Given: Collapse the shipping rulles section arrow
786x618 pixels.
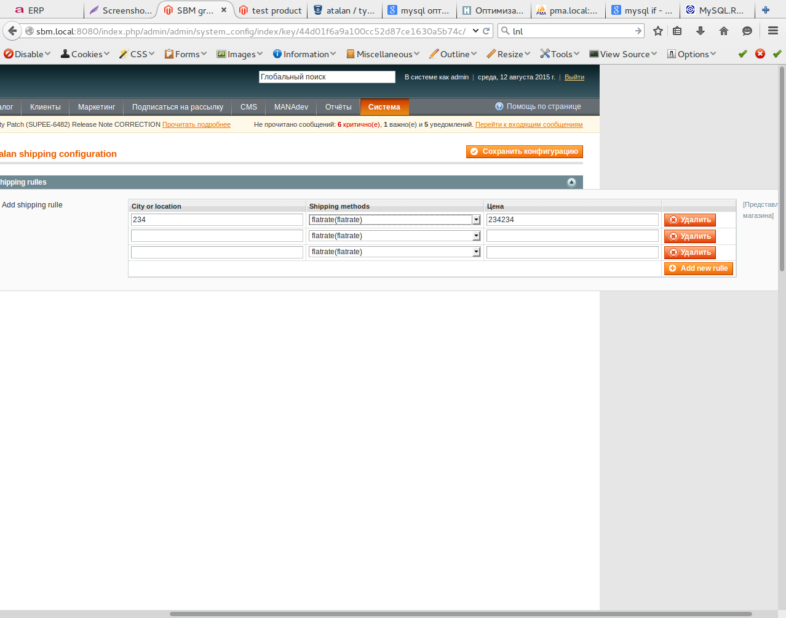Looking at the screenshot, I should pos(571,182).
